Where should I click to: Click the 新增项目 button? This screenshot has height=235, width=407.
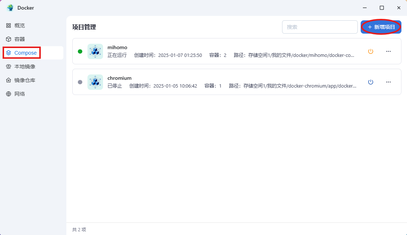[x=381, y=27]
